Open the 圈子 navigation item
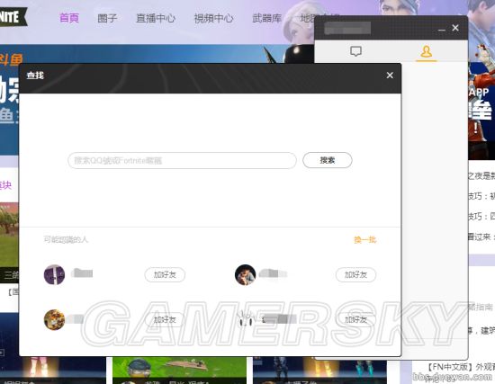 tap(107, 18)
